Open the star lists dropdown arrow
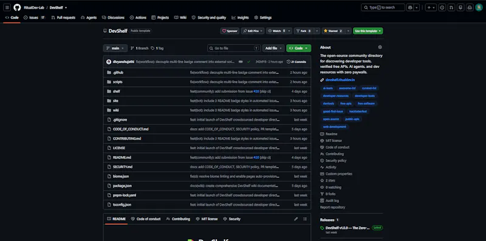Viewport: 486px width, 241px height. [348, 31]
